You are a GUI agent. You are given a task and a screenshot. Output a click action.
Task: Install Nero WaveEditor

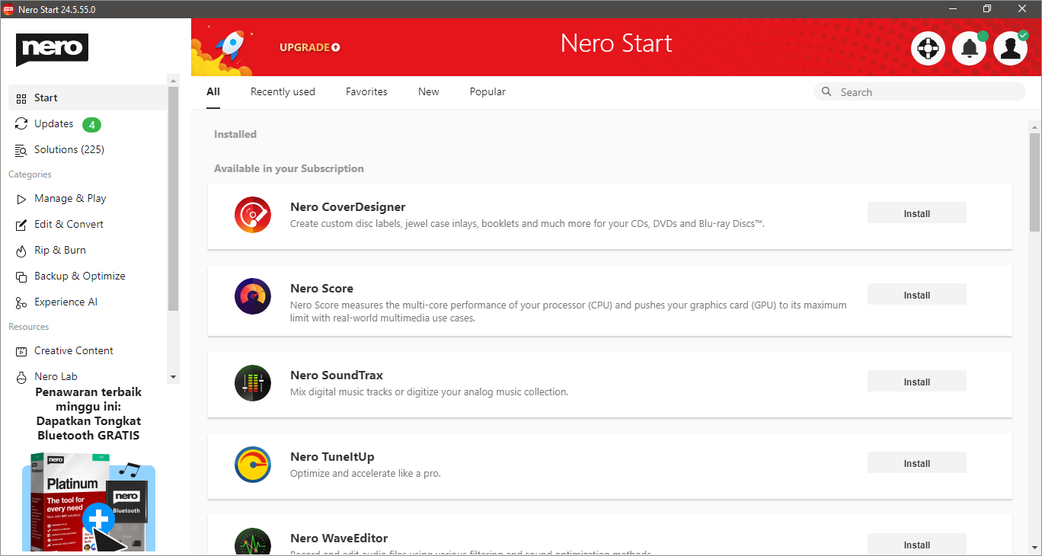pos(917,544)
